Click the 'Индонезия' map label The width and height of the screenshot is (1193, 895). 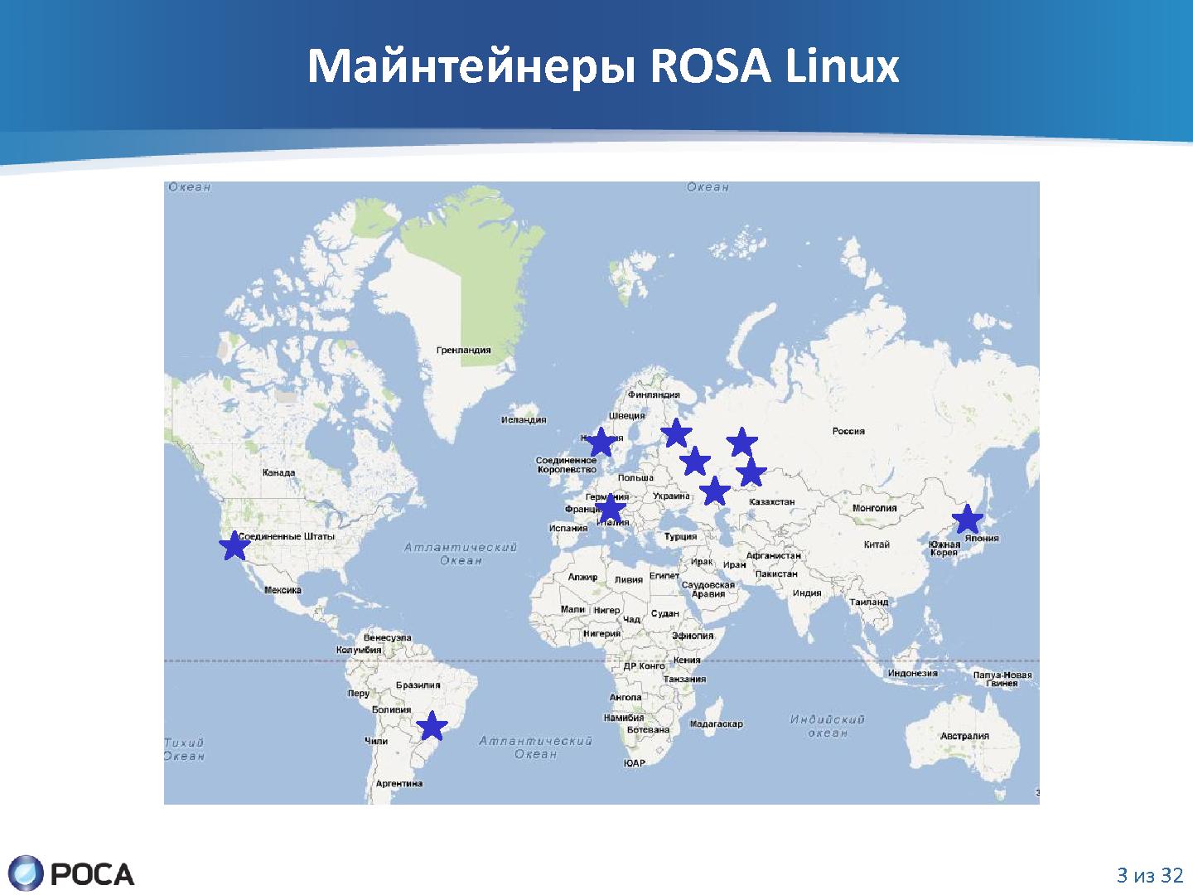(x=912, y=673)
